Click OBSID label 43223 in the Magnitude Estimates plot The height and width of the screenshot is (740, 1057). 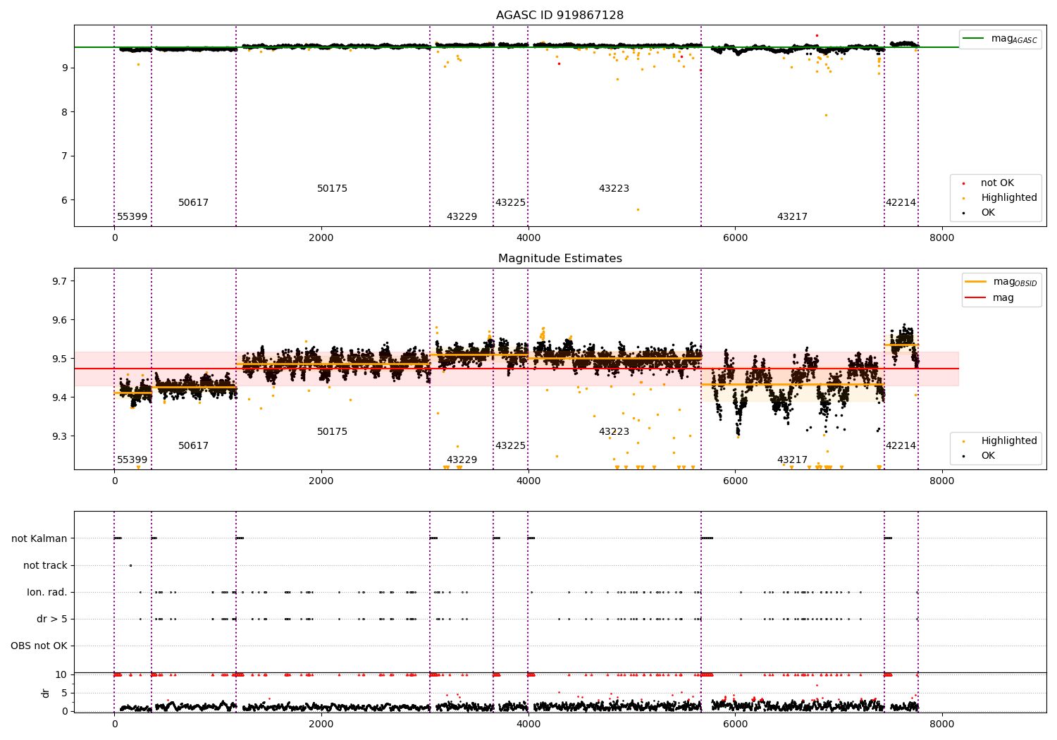tap(614, 432)
